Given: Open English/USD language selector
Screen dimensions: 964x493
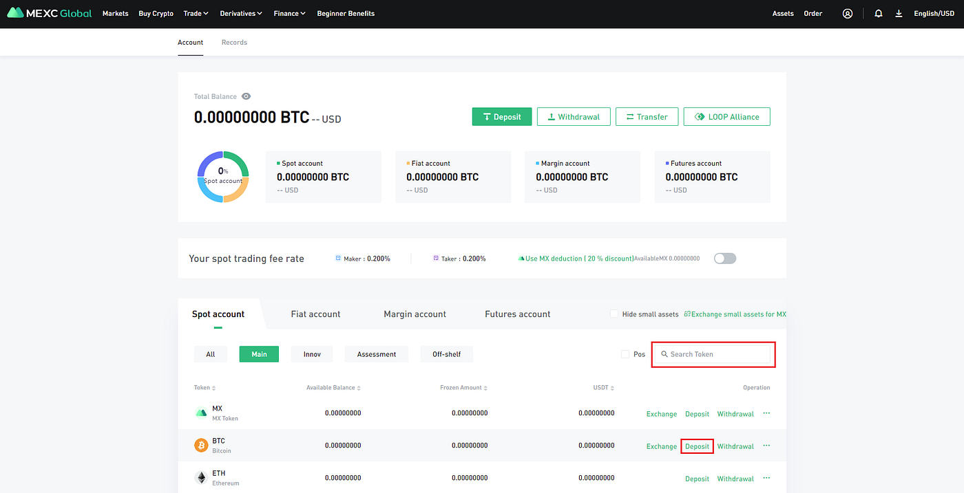Looking at the screenshot, I should [x=935, y=13].
